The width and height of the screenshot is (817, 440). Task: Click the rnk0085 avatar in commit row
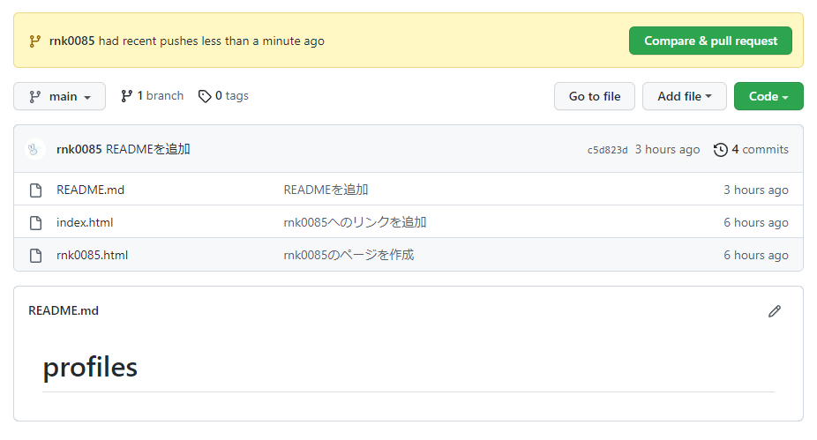pyautogui.click(x=35, y=149)
